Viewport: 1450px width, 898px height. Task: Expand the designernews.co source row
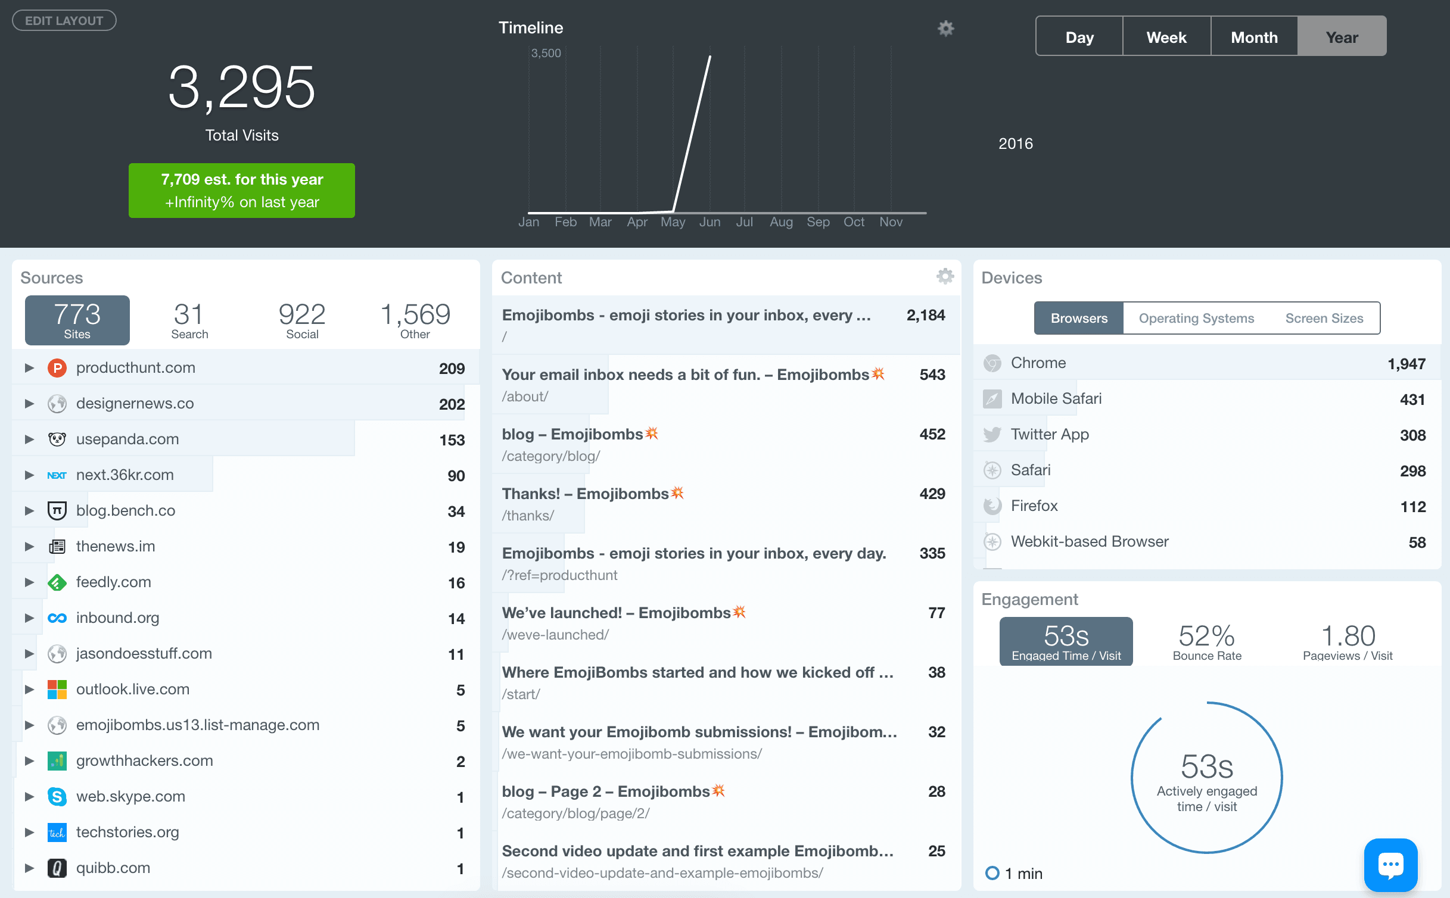click(x=29, y=404)
